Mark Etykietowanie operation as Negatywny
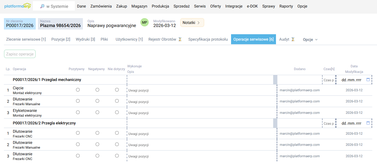377x165 pixels. (97, 112)
